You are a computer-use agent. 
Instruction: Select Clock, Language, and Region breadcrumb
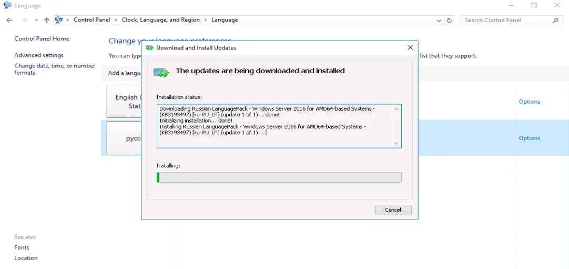coord(160,20)
